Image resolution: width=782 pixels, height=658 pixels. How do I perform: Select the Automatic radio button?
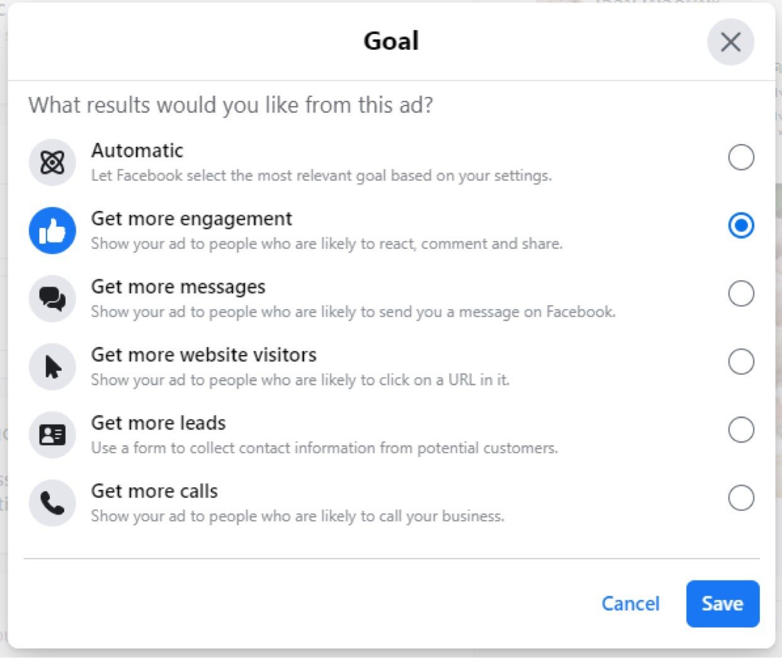[740, 157]
